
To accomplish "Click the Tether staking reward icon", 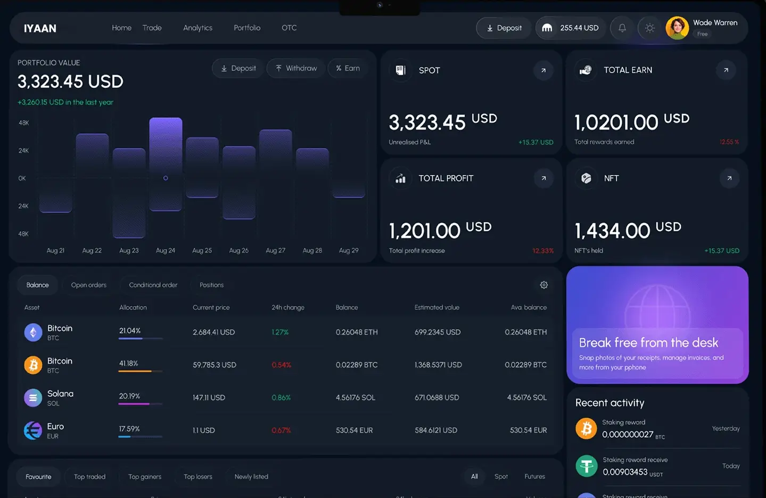I will (x=586, y=466).
